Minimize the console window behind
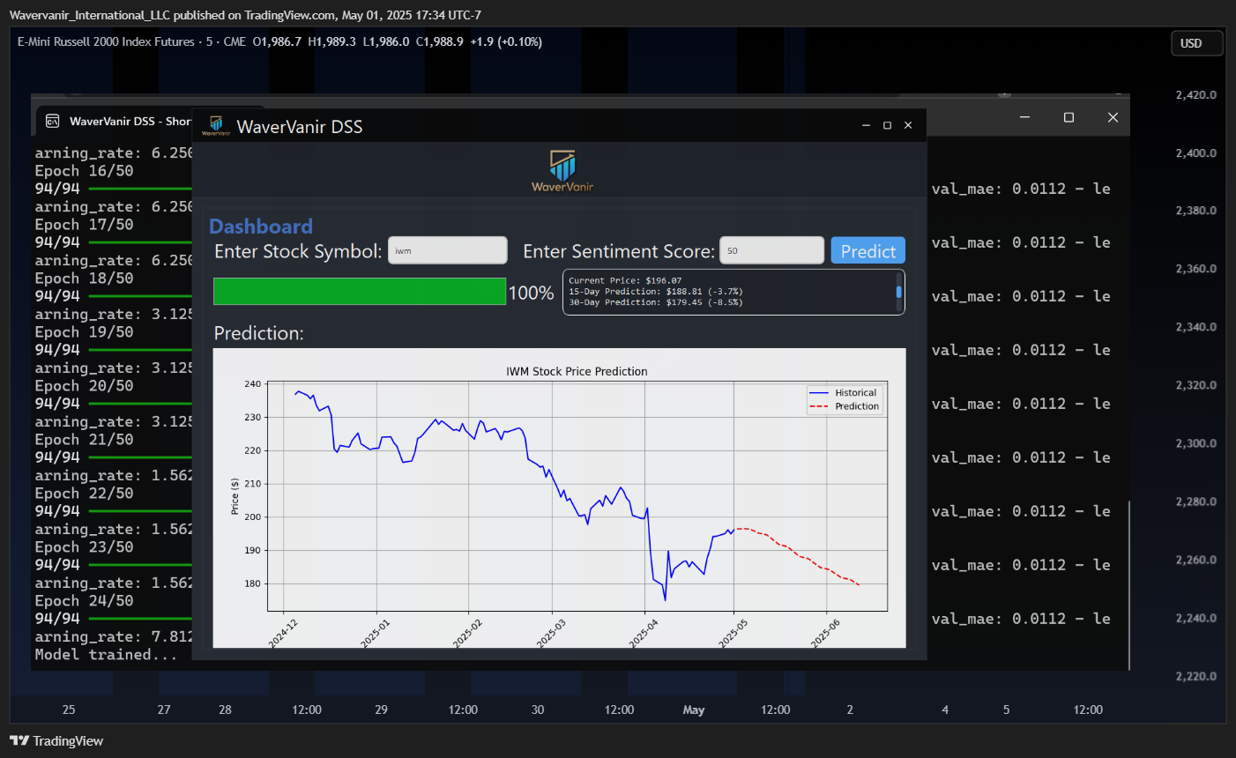This screenshot has width=1236, height=758. (1025, 117)
